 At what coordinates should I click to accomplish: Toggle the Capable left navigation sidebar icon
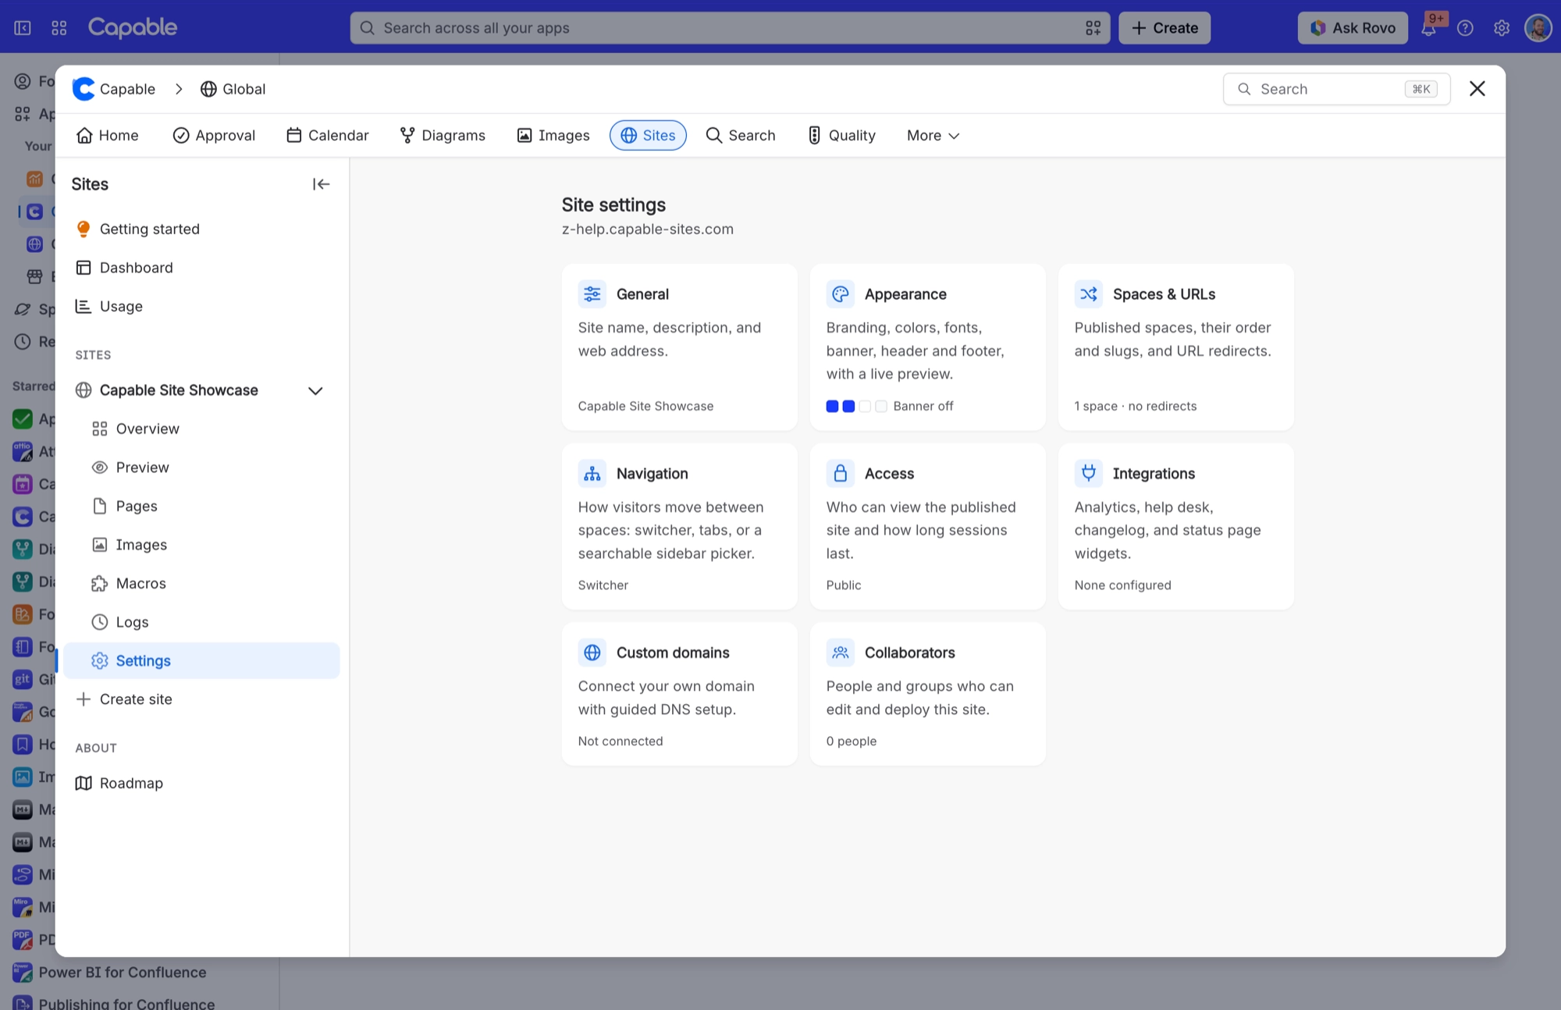click(23, 28)
